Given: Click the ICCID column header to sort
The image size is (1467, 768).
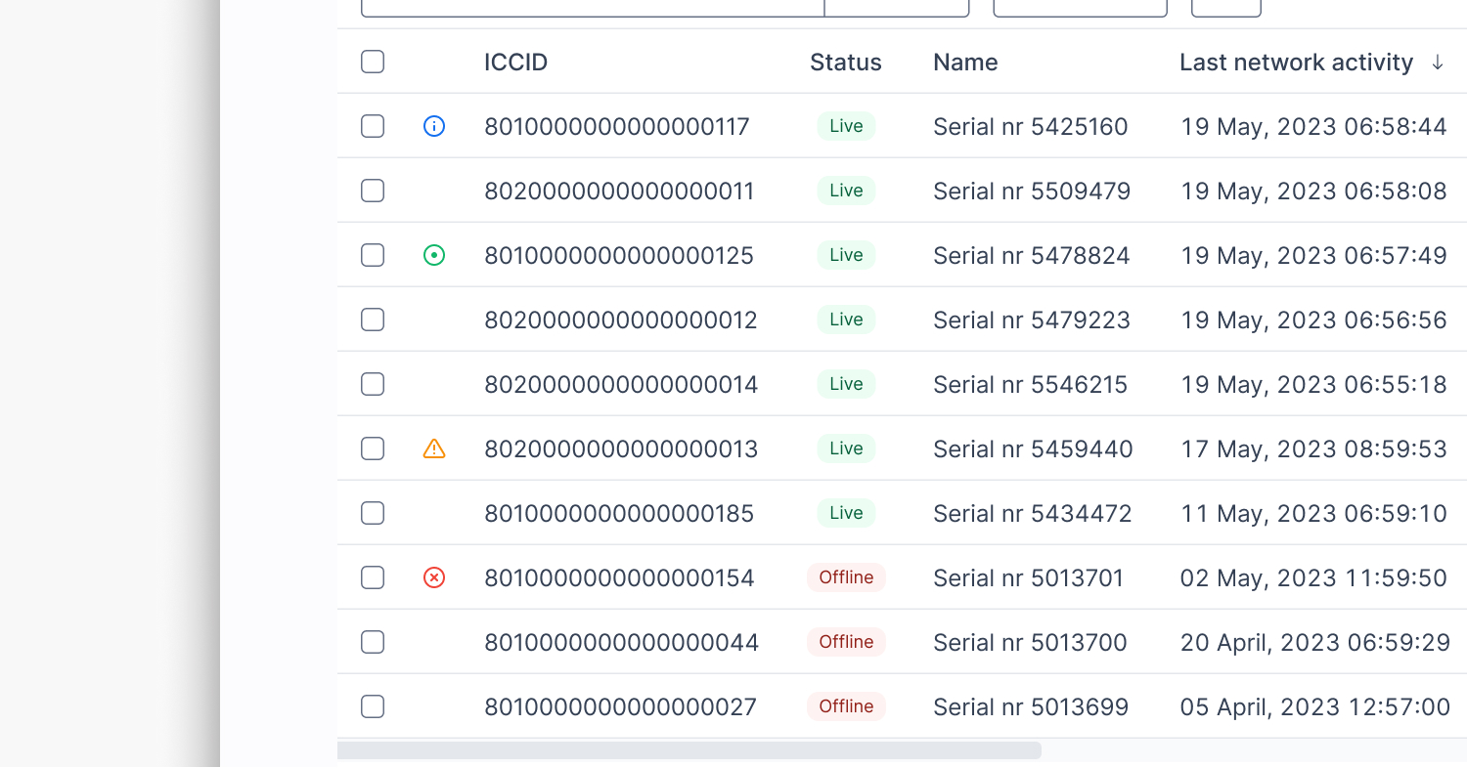Looking at the screenshot, I should [515, 62].
